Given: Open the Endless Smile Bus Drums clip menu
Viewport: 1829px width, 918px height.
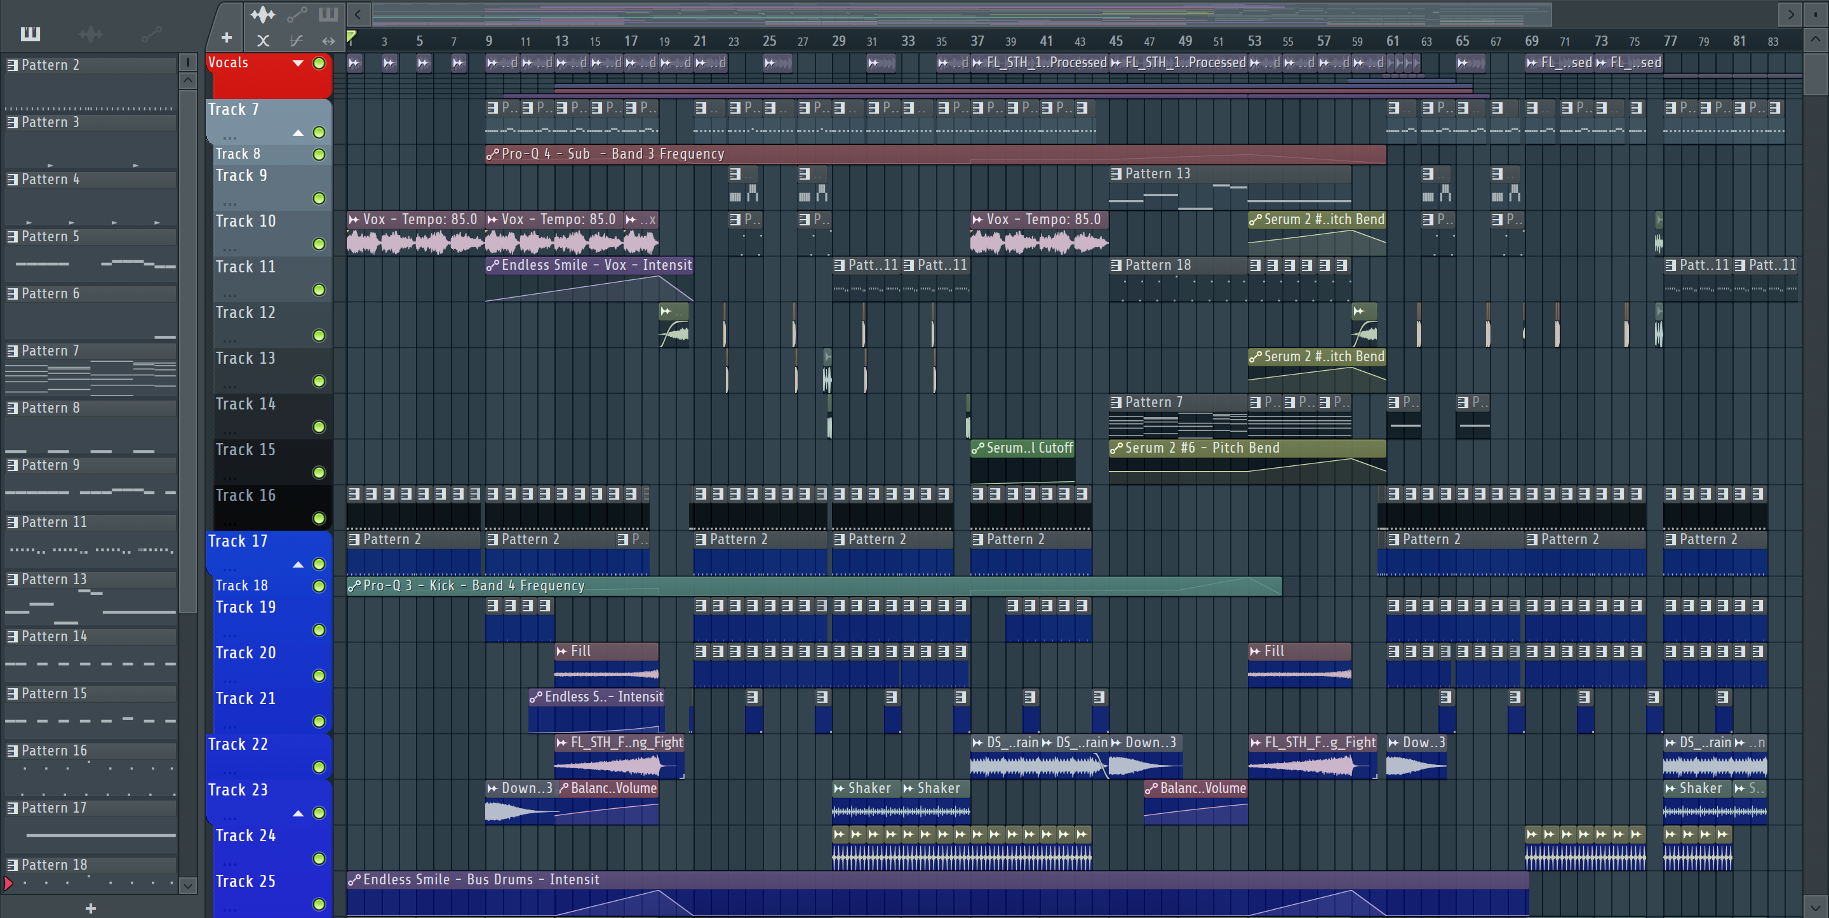Looking at the screenshot, I should tap(354, 880).
